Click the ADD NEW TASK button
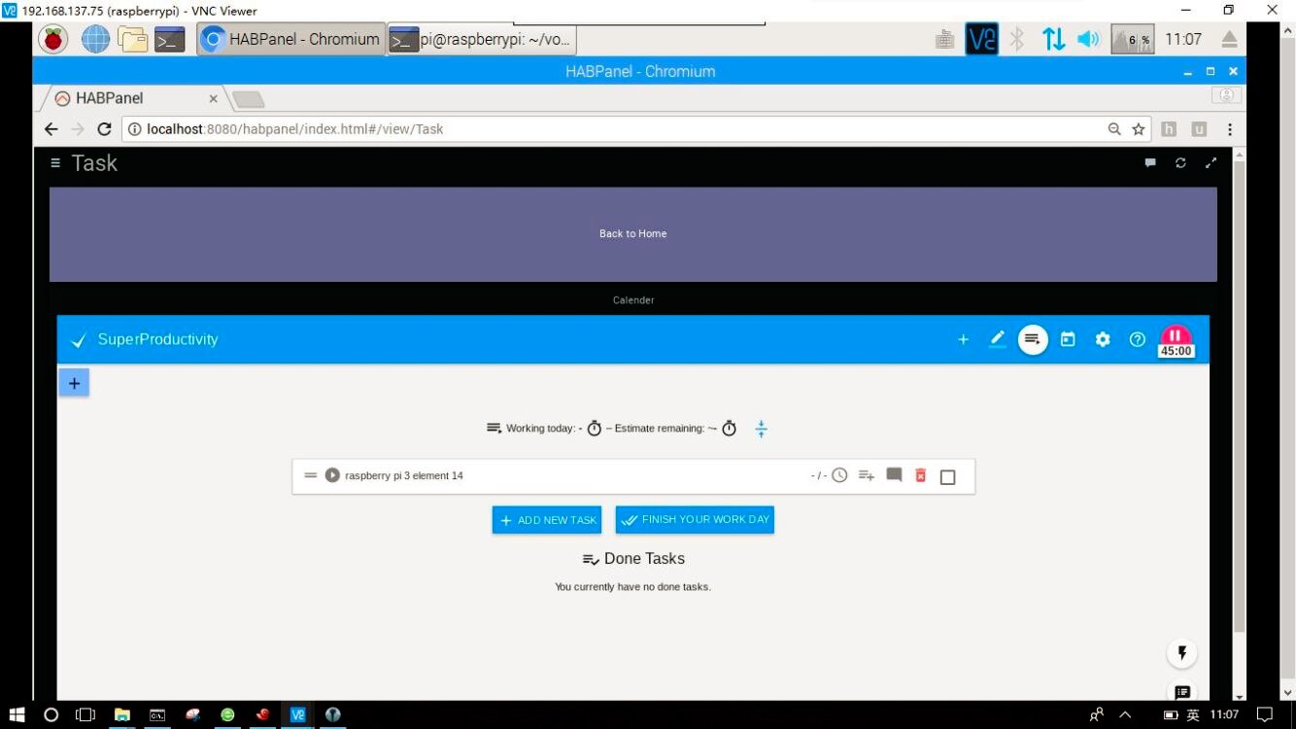 point(547,520)
